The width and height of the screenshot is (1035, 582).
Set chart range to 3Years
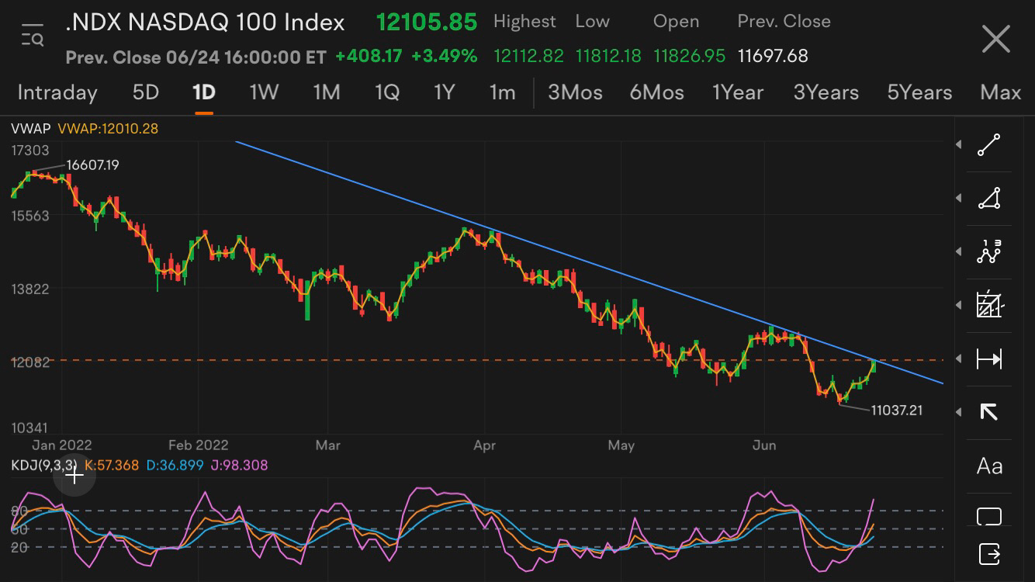[x=826, y=92]
